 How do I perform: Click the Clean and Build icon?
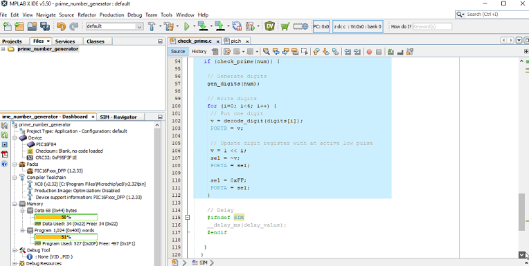tap(169, 26)
